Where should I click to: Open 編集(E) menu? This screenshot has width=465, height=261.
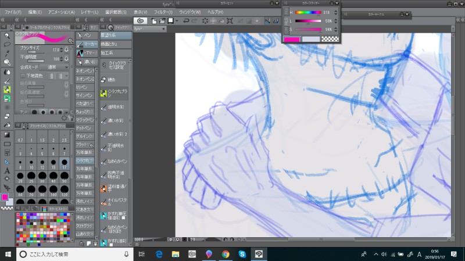pyautogui.click(x=35, y=12)
